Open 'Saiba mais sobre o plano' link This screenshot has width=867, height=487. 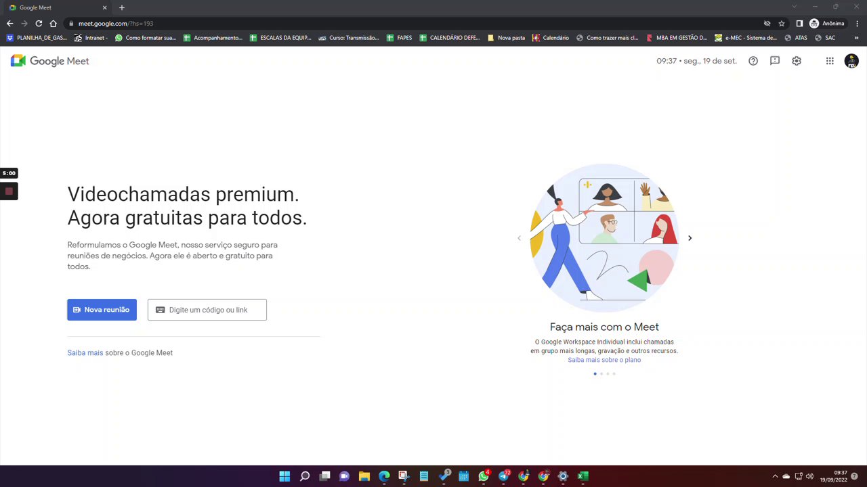[604, 360]
